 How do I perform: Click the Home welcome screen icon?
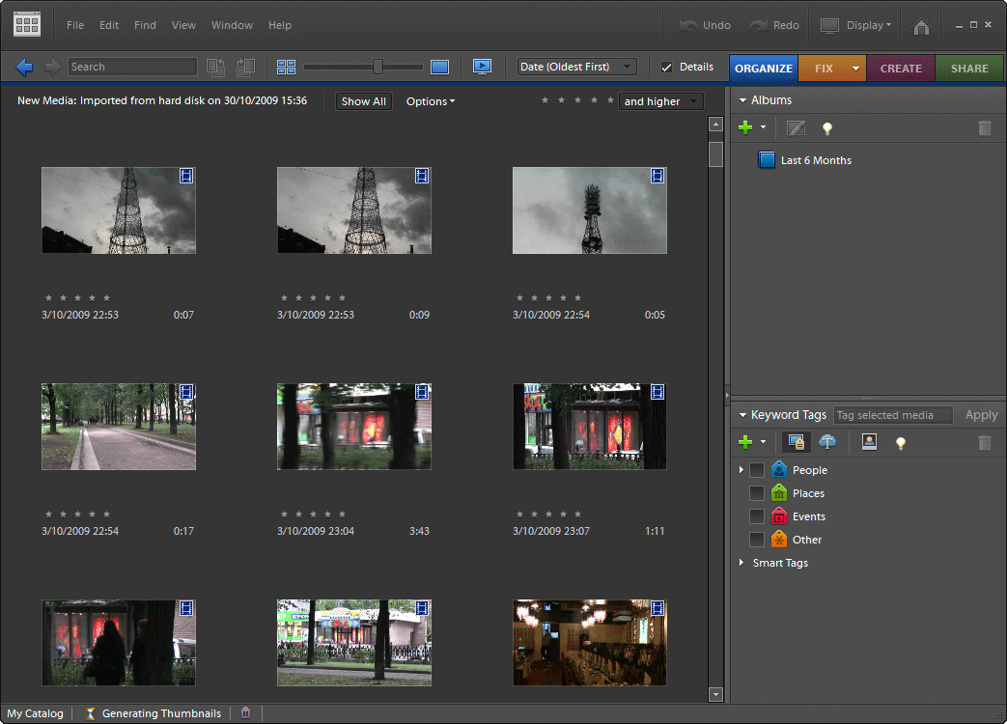pyautogui.click(x=921, y=26)
